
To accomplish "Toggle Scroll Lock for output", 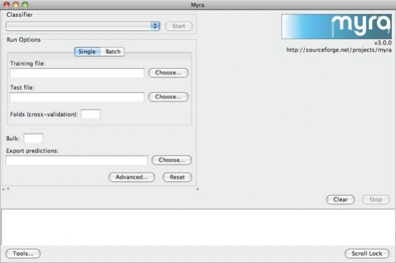I will tap(367, 254).
